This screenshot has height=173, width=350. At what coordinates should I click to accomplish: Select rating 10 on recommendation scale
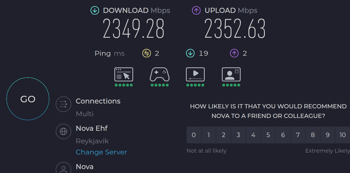343,135
